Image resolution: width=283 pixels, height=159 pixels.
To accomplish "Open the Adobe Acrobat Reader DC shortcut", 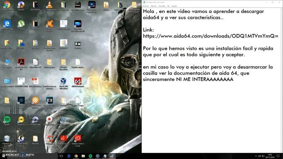I will (21, 64).
